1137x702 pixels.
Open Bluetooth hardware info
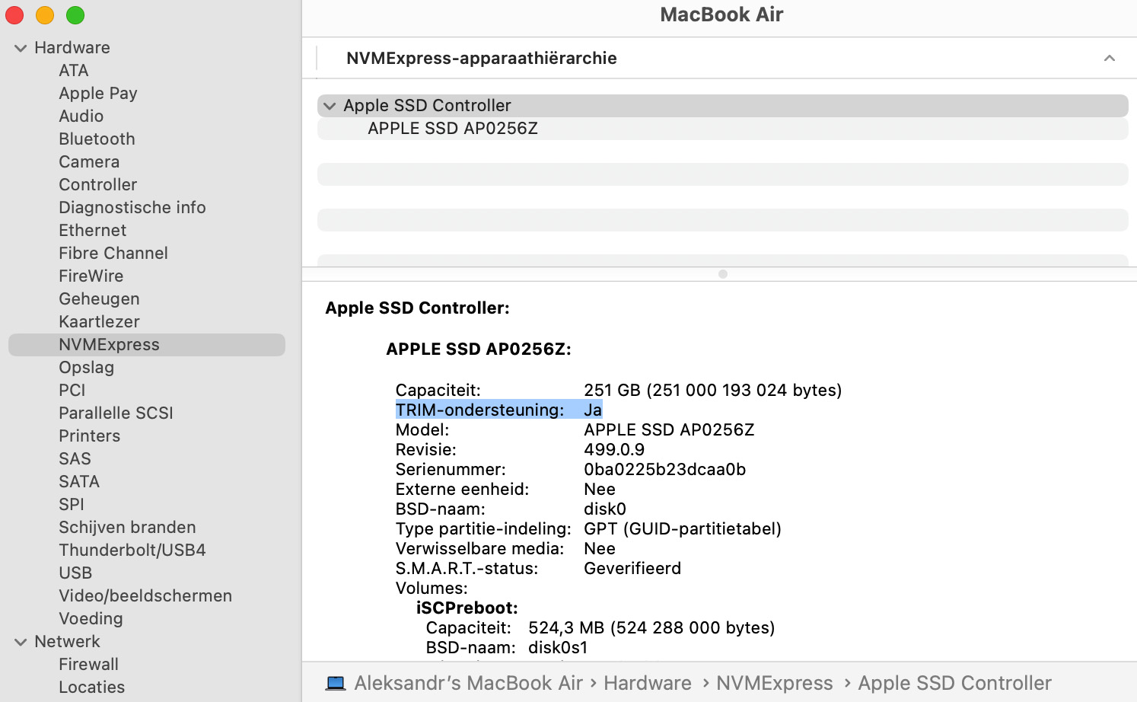[97, 139]
